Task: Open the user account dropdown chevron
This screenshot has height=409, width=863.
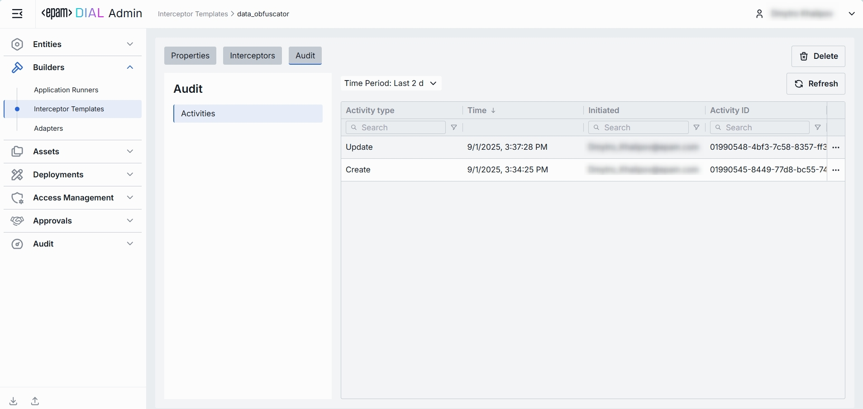Action: pyautogui.click(x=852, y=14)
